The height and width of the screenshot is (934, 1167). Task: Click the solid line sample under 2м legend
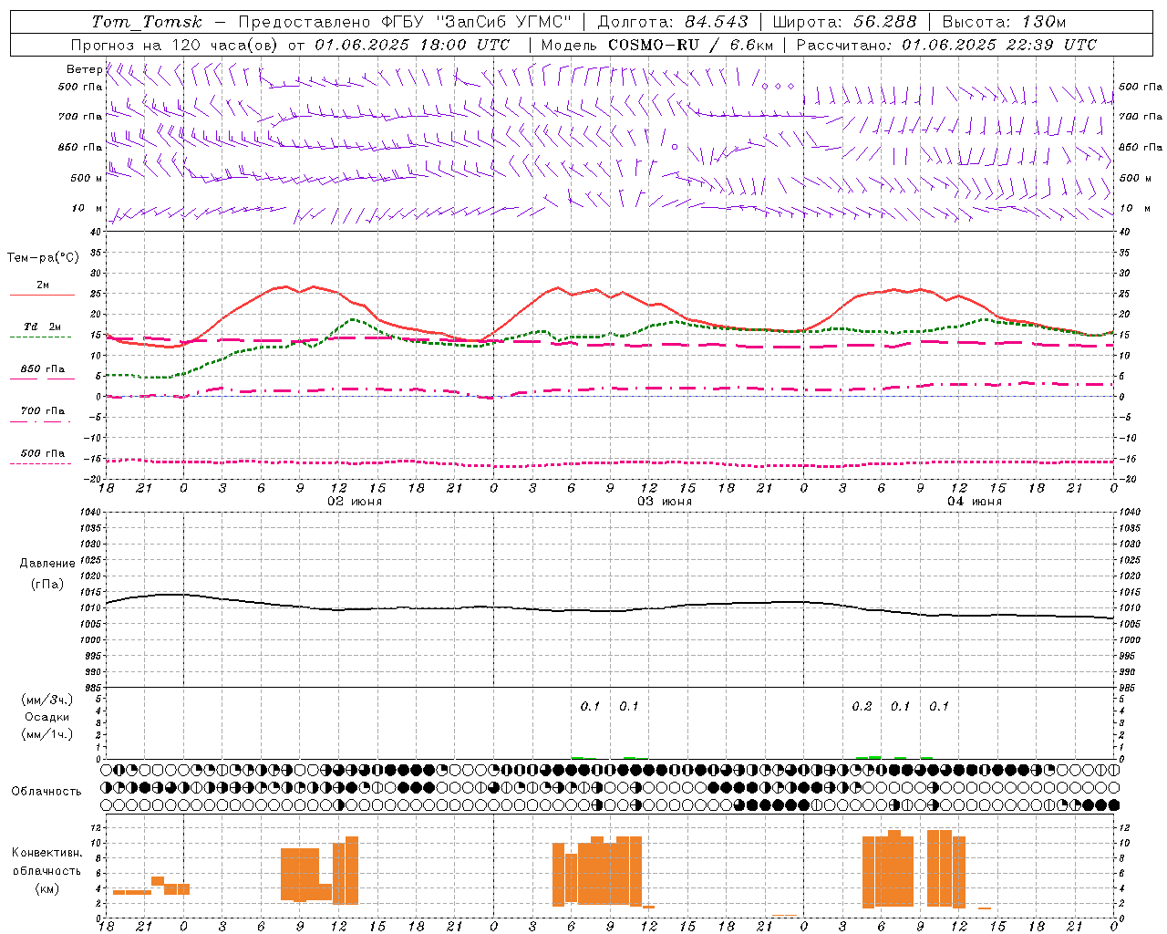42,296
